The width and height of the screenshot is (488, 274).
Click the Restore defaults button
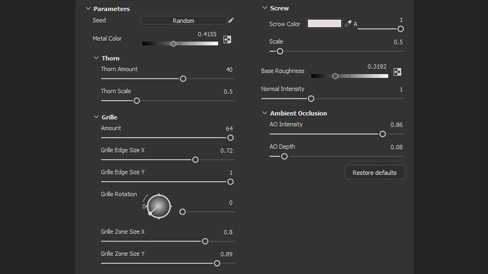click(375, 172)
